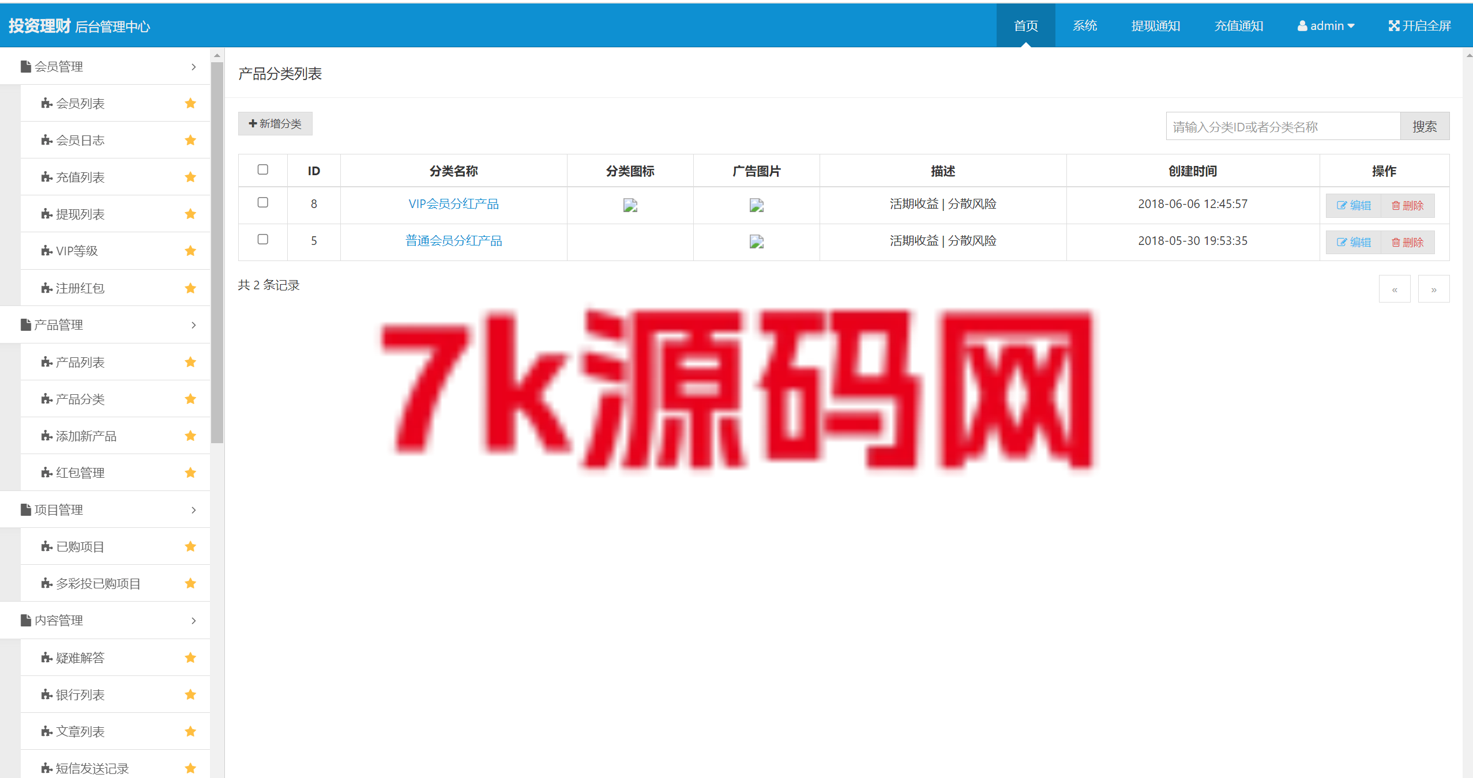Image resolution: width=1473 pixels, height=778 pixels.
Task: Click the puzzle icon next to 产品分类
Action: pyautogui.click(x=47, y=399)
